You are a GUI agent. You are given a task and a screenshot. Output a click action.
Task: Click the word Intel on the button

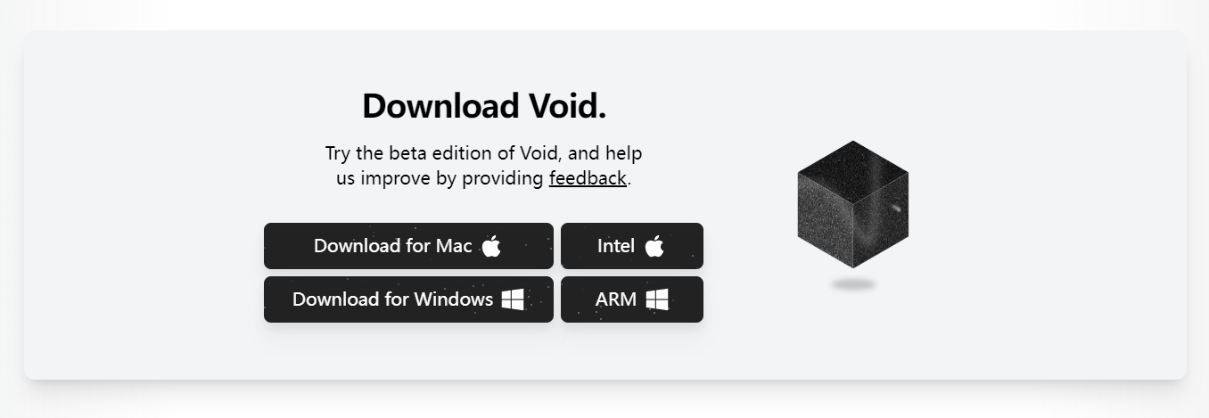click(616, 246)
